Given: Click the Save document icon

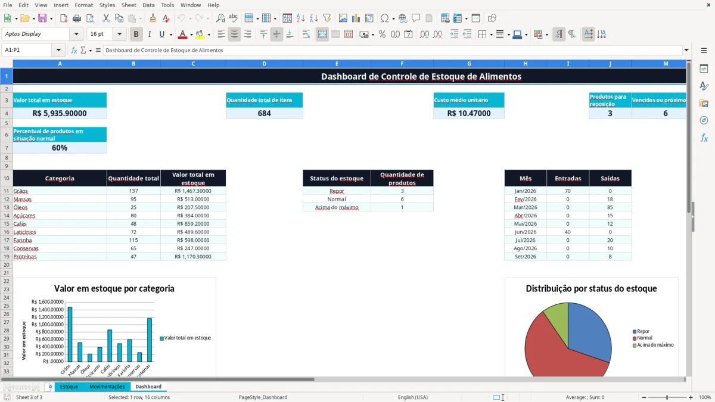Looking at the screenshot, I should [42, 18].
